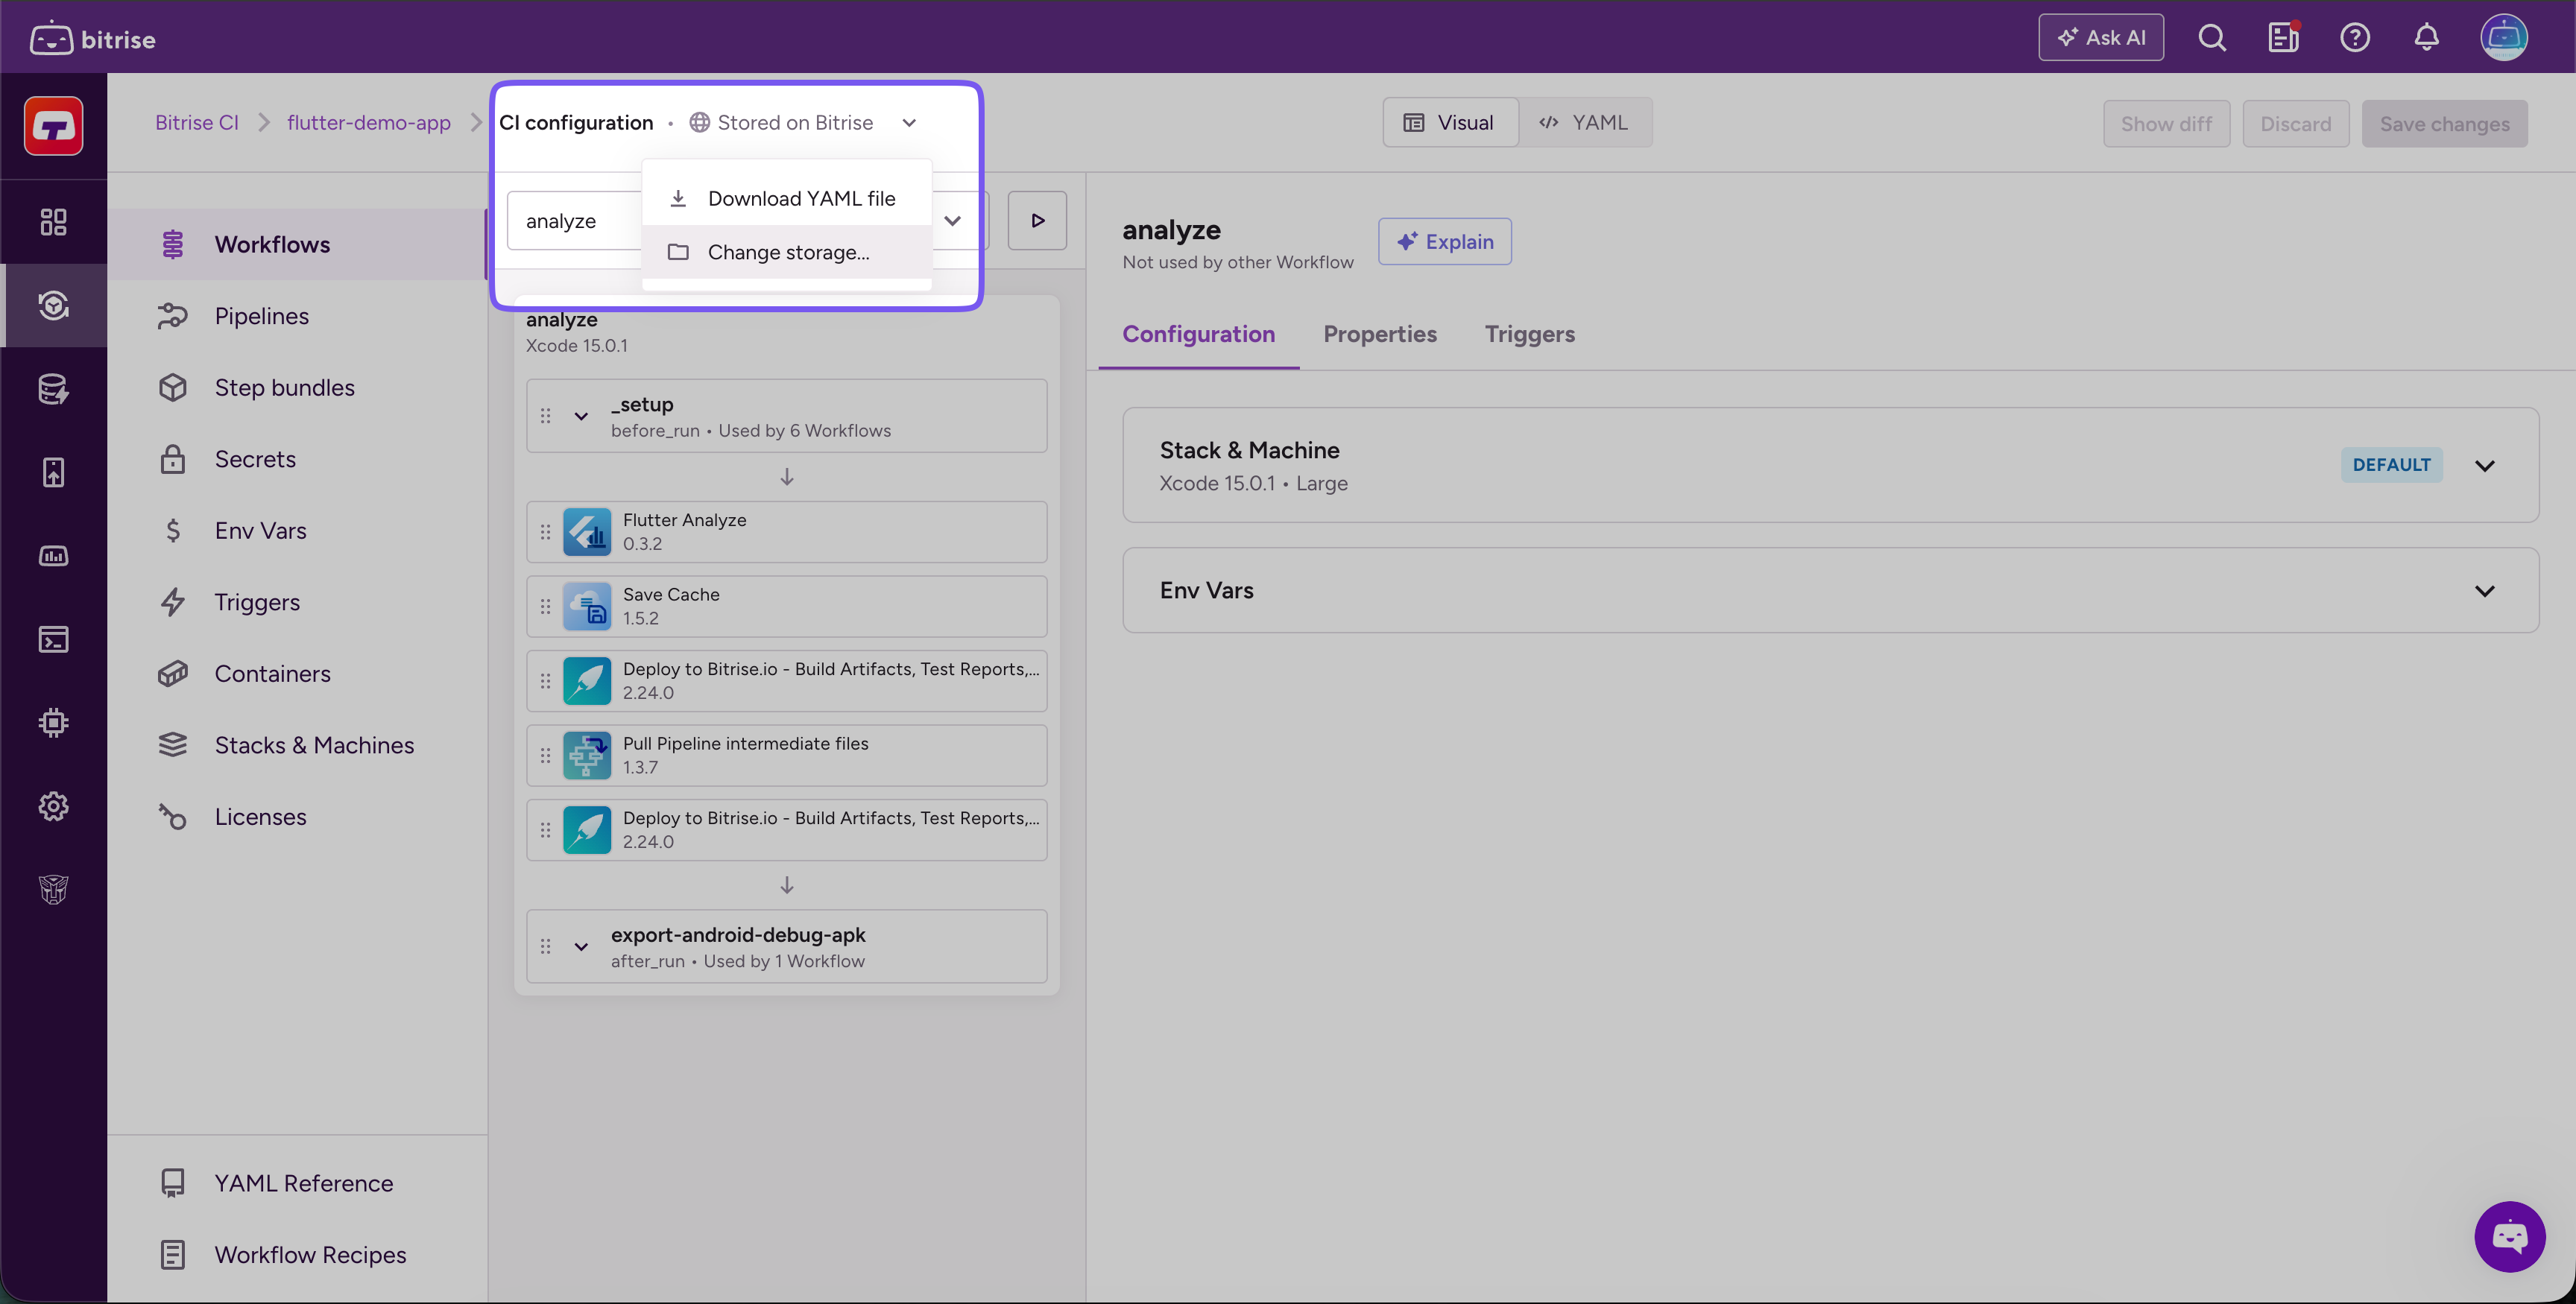Open the insights chart icon in left rail
Image resolution: width=2576 pixels, height=1304 pixels.
[54, 556]
